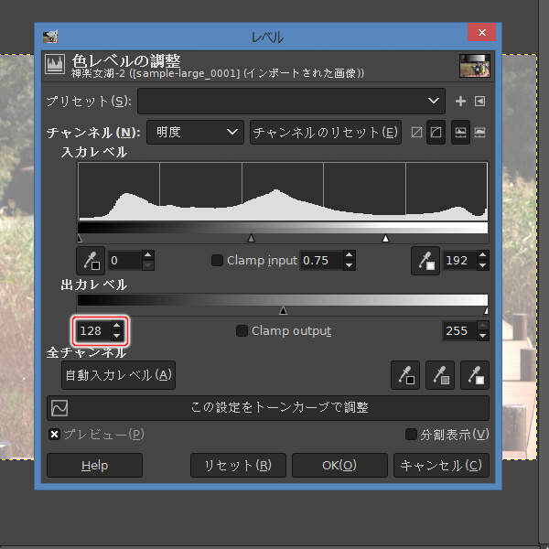Enable 分割表示(V) split view checkbox

point(411,435)
